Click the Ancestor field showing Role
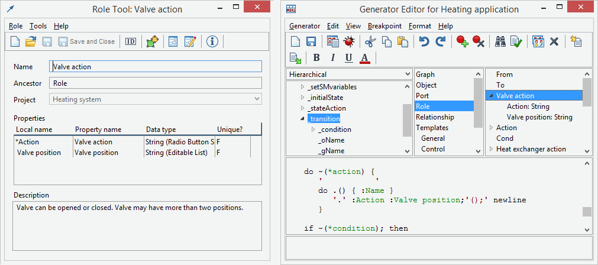The image size is (598, 265). point(156,83)
